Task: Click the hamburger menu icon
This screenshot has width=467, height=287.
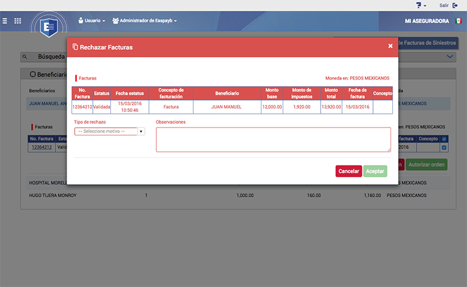Action: click(x=5, y=21)
